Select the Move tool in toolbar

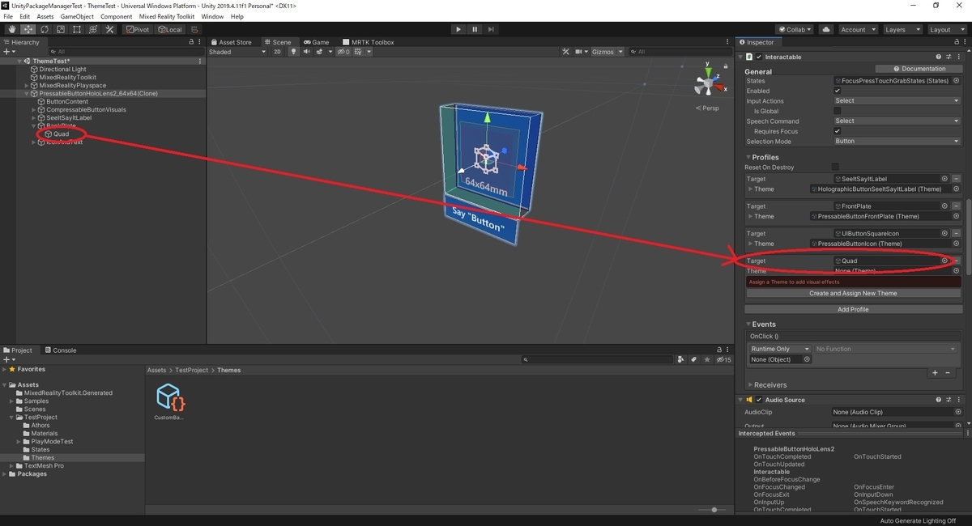tap(28, 30)
